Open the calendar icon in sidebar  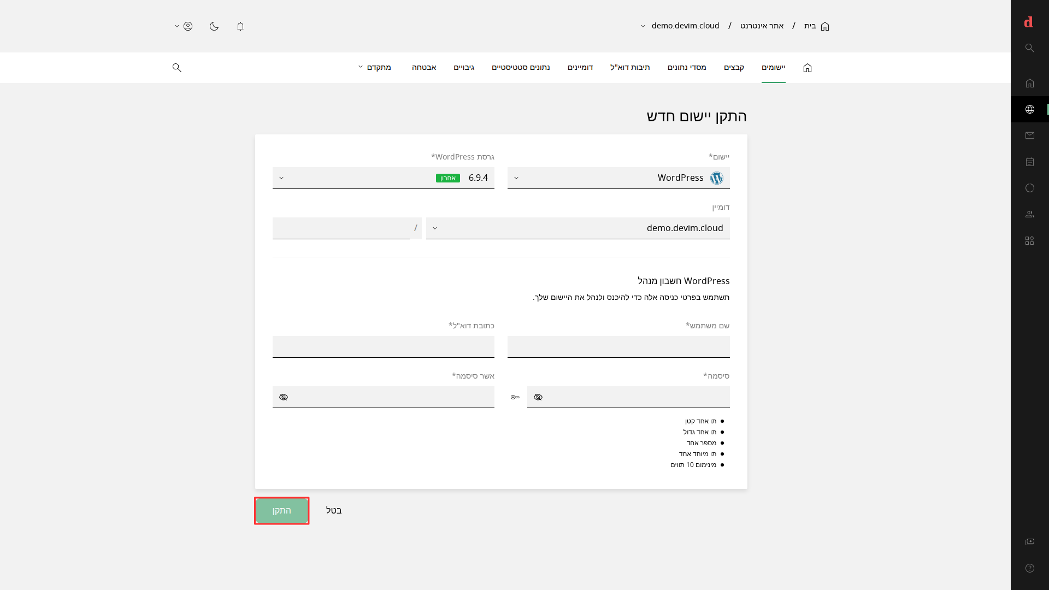coord(1030,162)
